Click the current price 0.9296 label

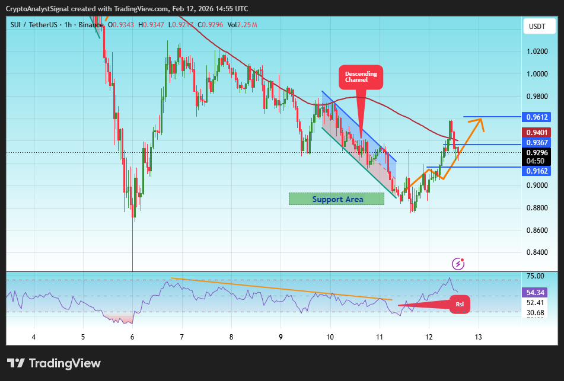click(536, 153)
